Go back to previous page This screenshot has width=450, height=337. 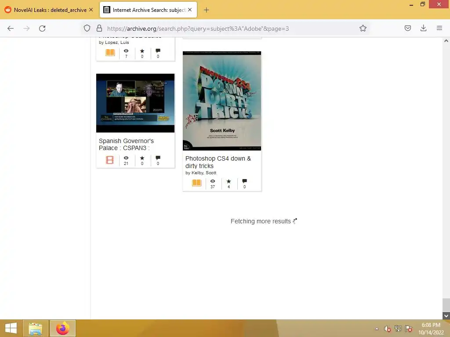tap(11, 29)
